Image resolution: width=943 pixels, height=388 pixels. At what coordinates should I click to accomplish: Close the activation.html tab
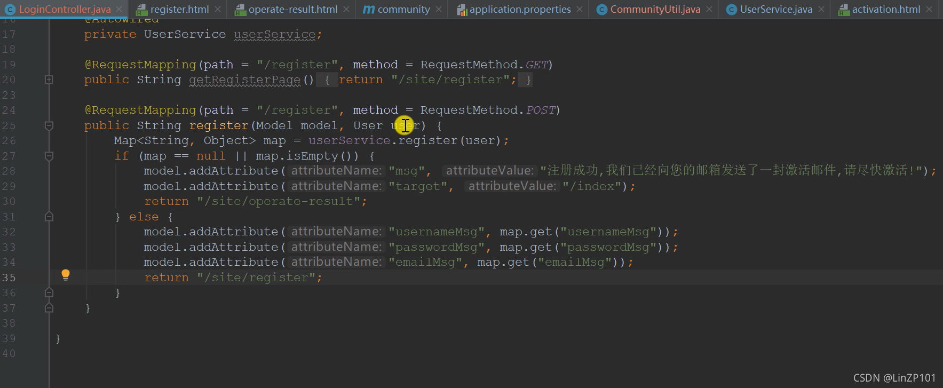(x=929, y=10)
